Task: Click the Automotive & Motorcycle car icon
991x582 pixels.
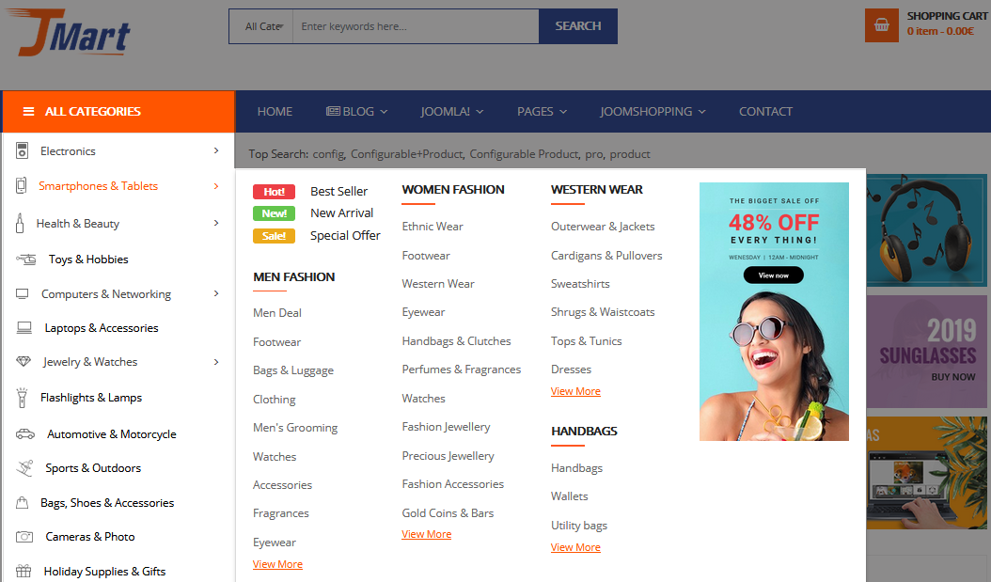Action: tap(25, 433)
